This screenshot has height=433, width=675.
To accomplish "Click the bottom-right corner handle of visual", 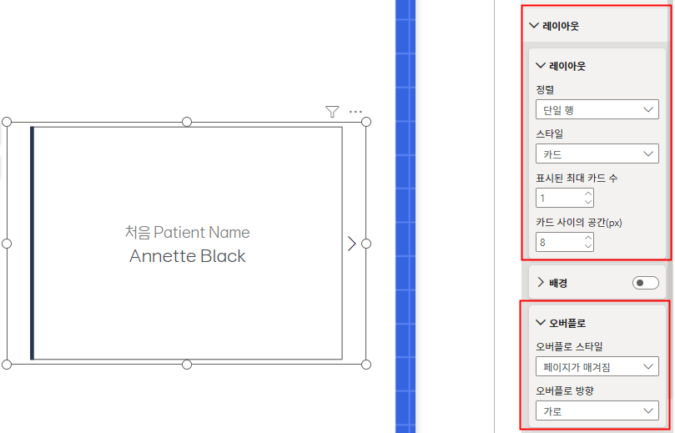I will 366,365.
